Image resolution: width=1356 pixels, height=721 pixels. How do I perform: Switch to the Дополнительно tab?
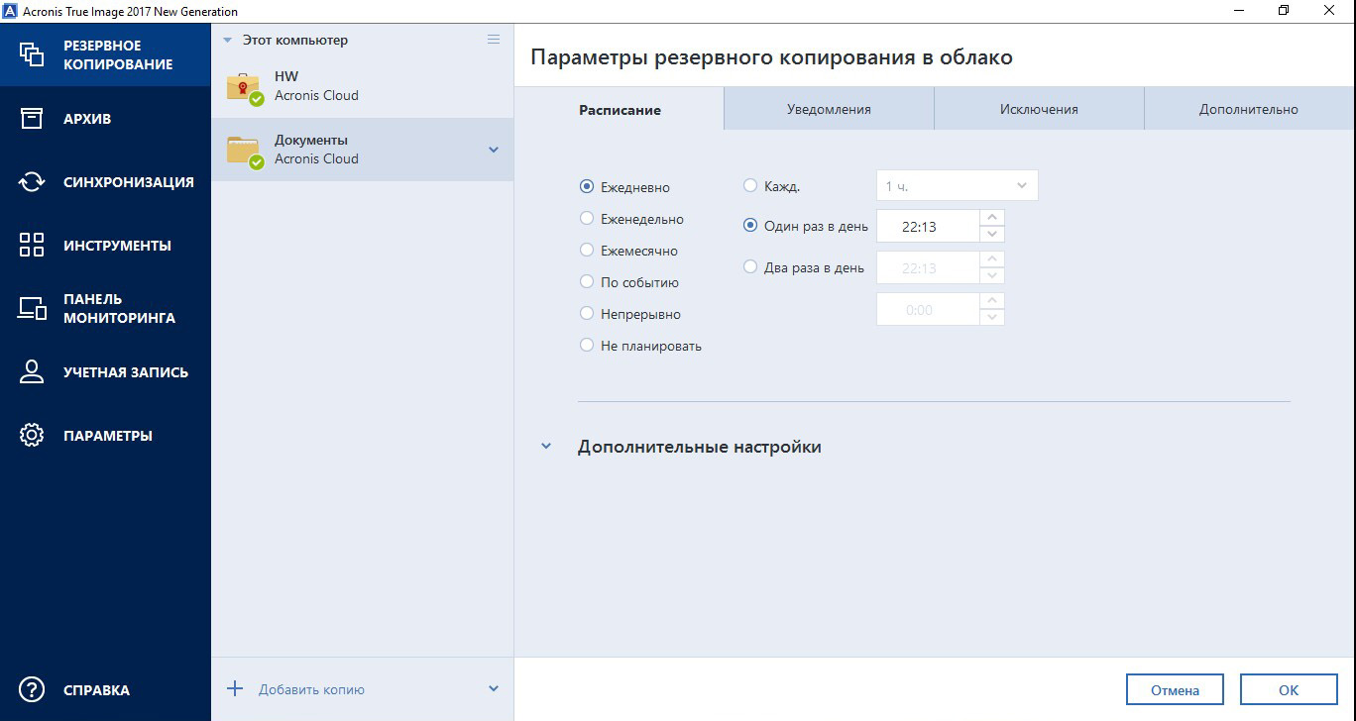point(1249,109)
